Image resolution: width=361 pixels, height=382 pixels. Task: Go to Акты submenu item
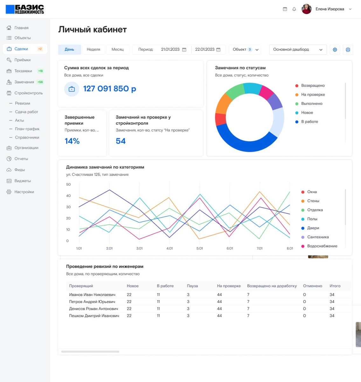[19, 121]
